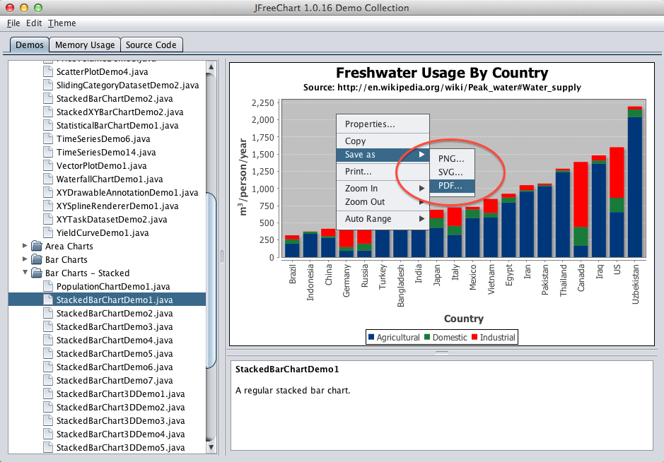Open the Edit menu

tap(34, 23)
